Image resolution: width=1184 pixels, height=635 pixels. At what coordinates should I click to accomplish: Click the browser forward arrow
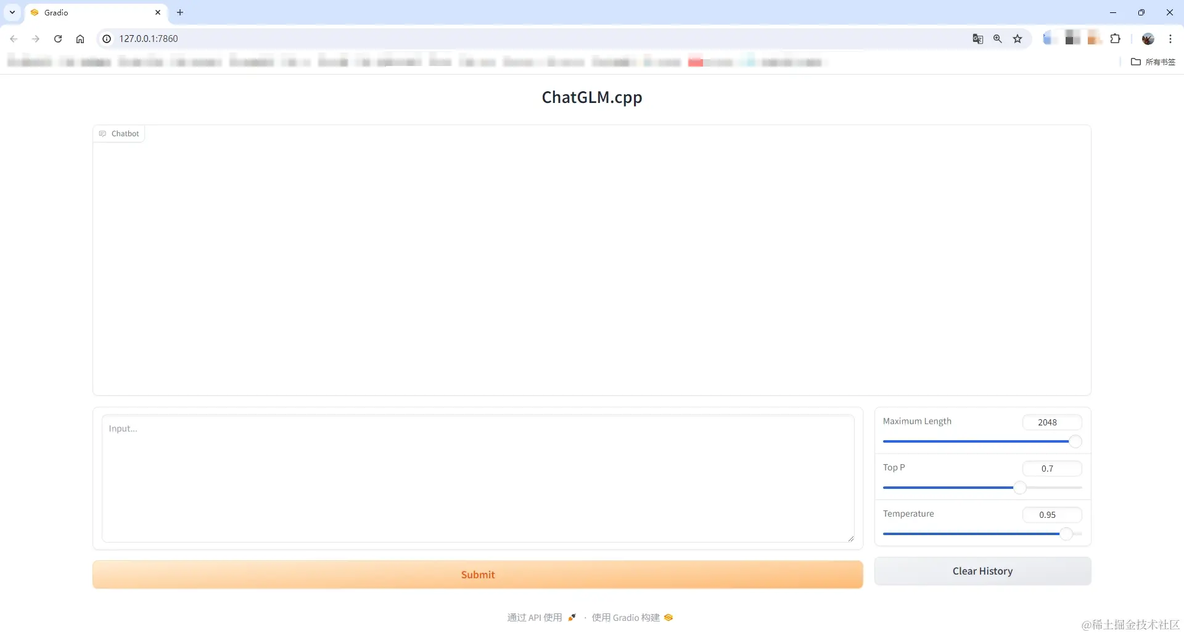pos(36,39)
